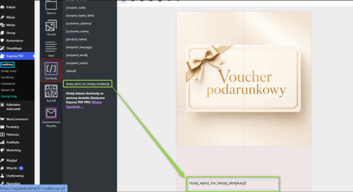The width and height of the screenshot is (353, 192).
Task: Open the Zaawansowana Wysyłka panel
Action: [x=51, y=117]
